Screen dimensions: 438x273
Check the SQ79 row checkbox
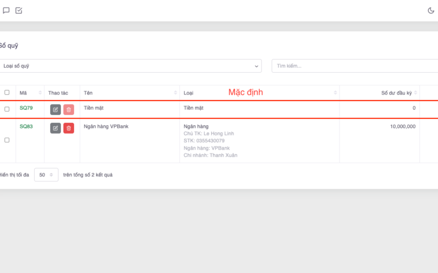[7, 109]
